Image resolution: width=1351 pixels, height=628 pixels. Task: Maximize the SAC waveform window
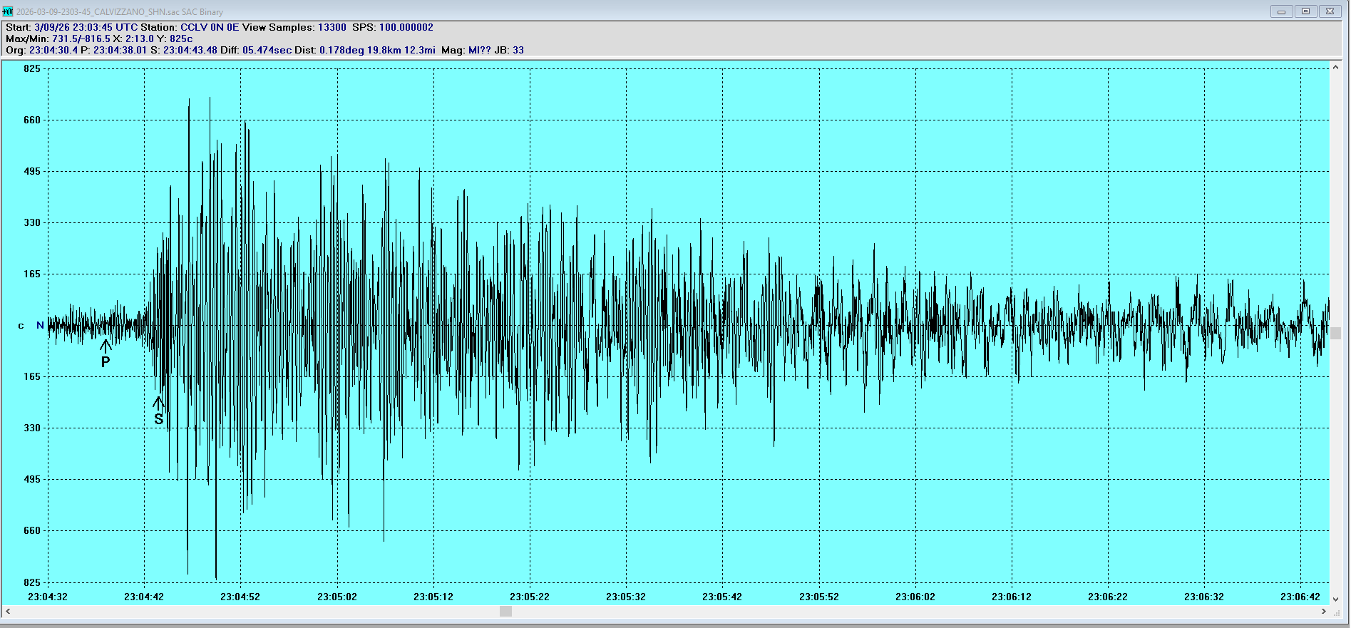pos(1305,11)
